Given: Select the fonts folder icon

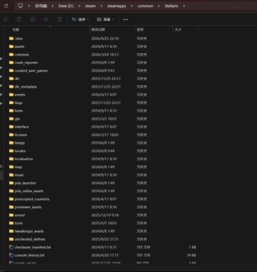Looking at the screenshot, I should click(11, 110).
